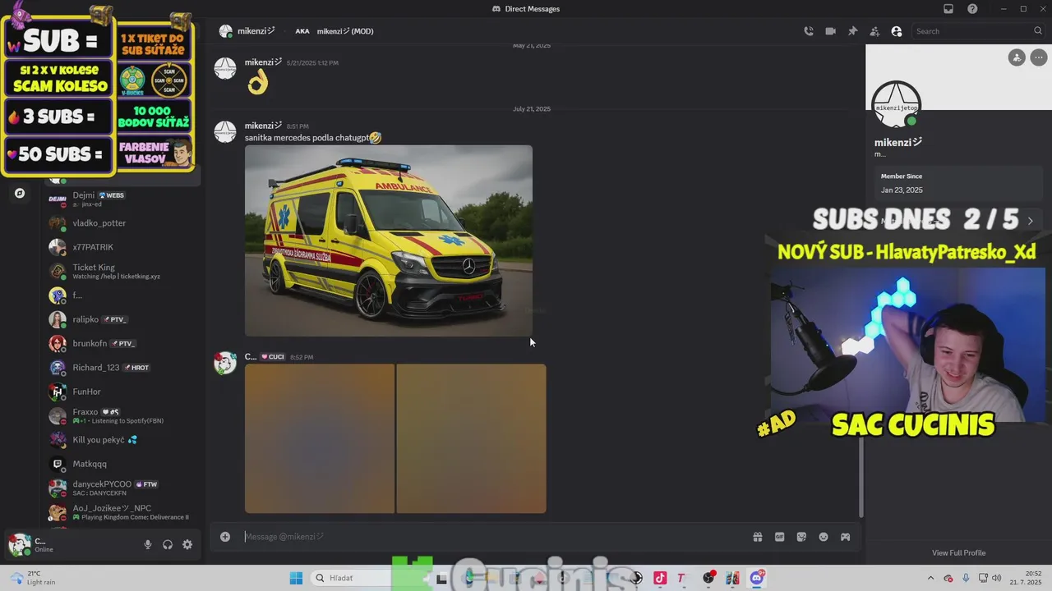Open the DM with brunkofn

[x=121, y=343]
